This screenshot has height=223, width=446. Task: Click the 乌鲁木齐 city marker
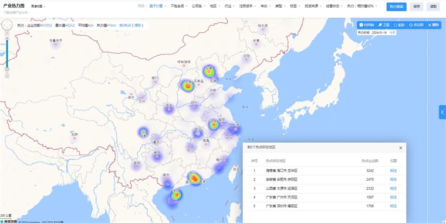56,44
